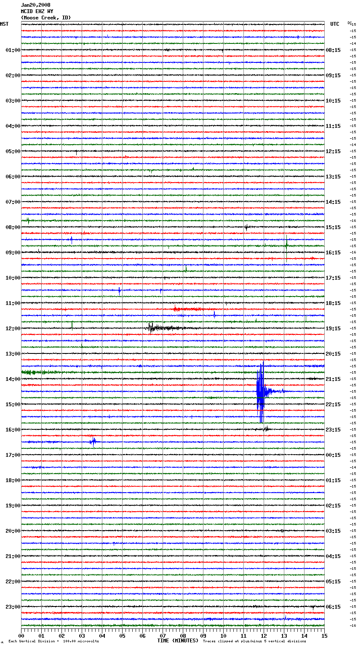358x647 pixels.
Task: Click the 23:15 UTC time label
Action: click(333, 430)
